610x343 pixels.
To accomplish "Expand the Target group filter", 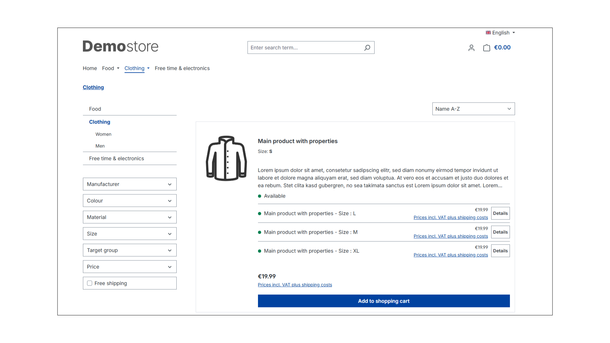I will pos(130,250).
